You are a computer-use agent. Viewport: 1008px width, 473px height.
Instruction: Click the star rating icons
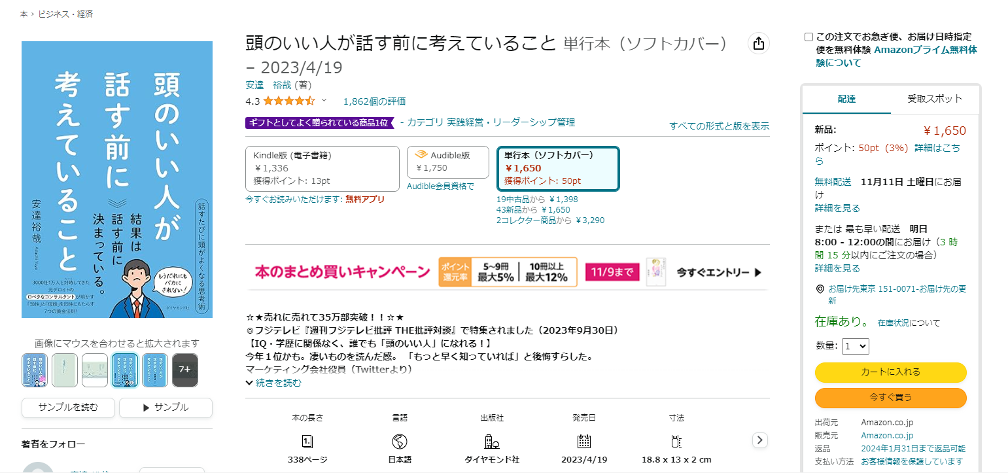pyautogui.click(x=289, y=101)
